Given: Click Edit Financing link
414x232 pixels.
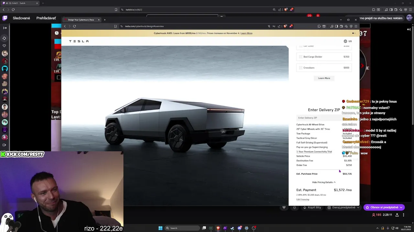Looking at the screenshot, I should coord(303,199).
